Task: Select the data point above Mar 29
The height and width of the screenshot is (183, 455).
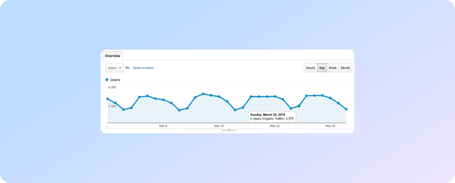Action: click(330, 98)
